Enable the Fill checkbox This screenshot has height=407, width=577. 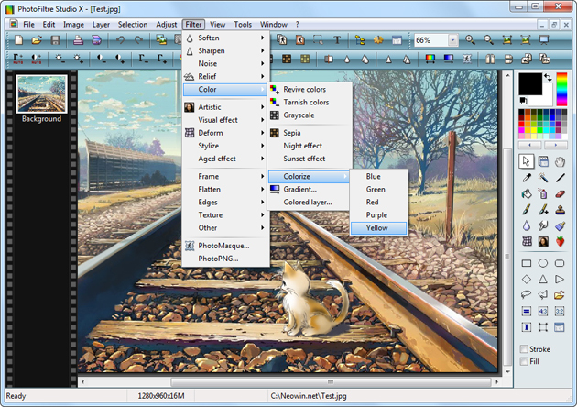(524, 362)
